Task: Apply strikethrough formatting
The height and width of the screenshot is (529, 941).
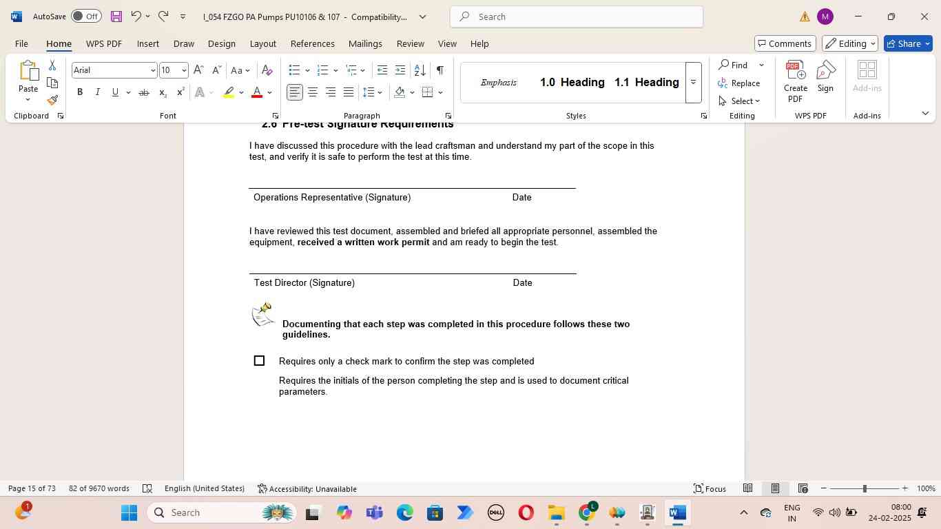Action: [143, 92]
